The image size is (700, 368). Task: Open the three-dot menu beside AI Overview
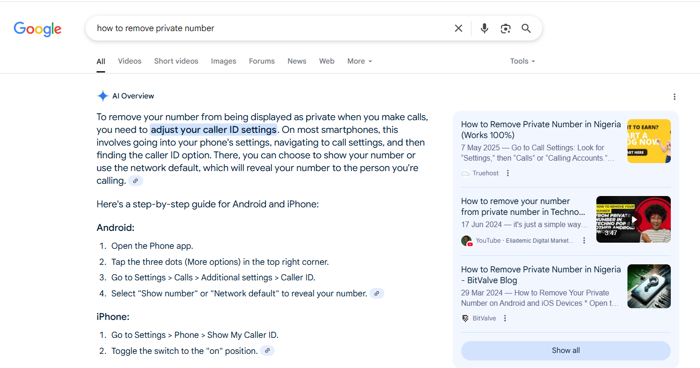[675, 97]
